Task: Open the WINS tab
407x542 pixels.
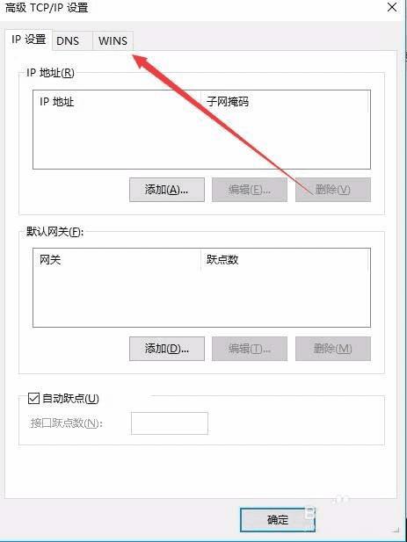Action: 113,40
